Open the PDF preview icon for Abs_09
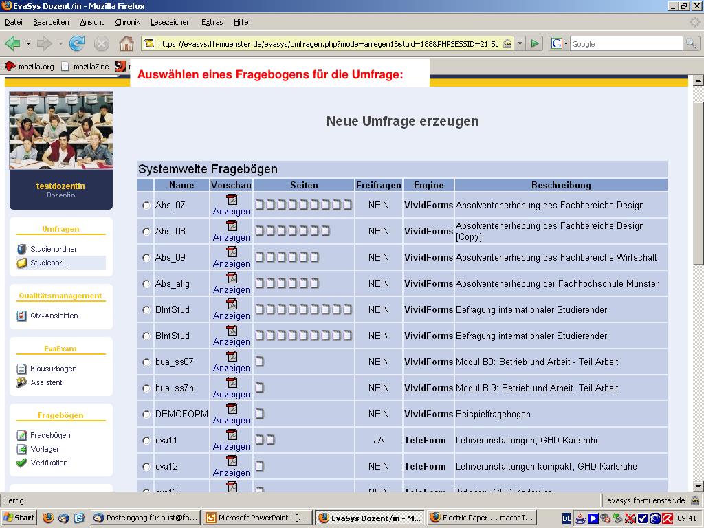 point(232,252)
